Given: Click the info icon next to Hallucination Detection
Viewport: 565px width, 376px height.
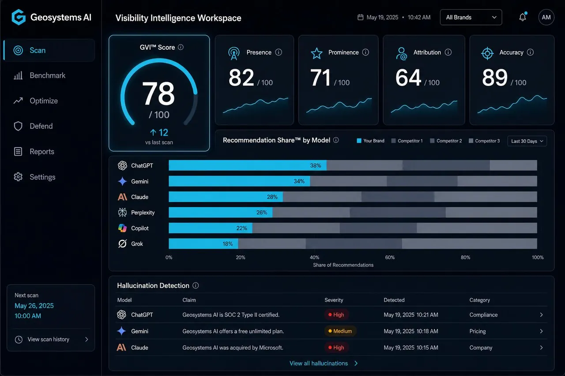Looking at the screenshot, I should (196, 286).
